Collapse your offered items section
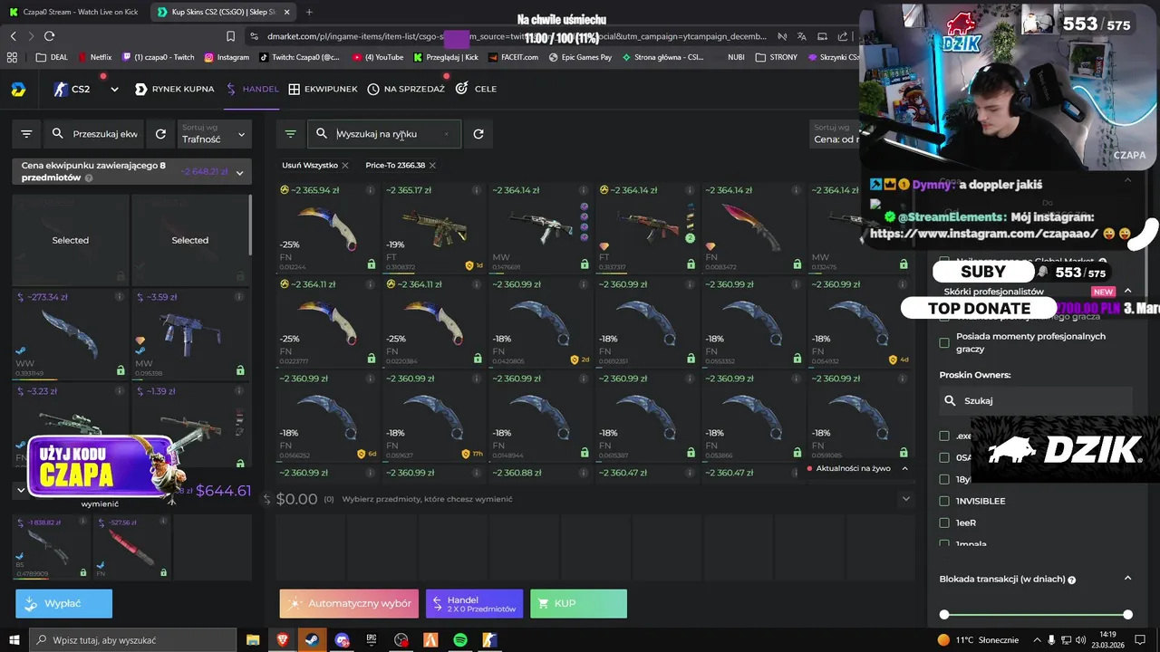The image size is (1160, 652). (x=21, y=491)
